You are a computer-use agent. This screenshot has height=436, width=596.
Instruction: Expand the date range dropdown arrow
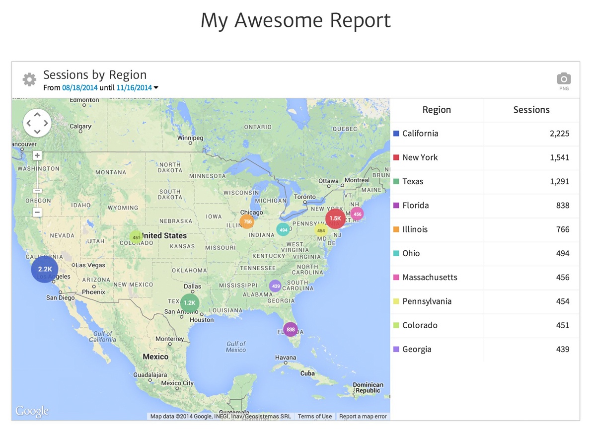156,88
